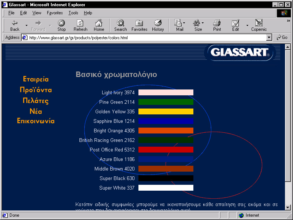Click the page icon in the Address bar
Image resolution: width=293 pixels, height=220 pixels.
[25, 38]
